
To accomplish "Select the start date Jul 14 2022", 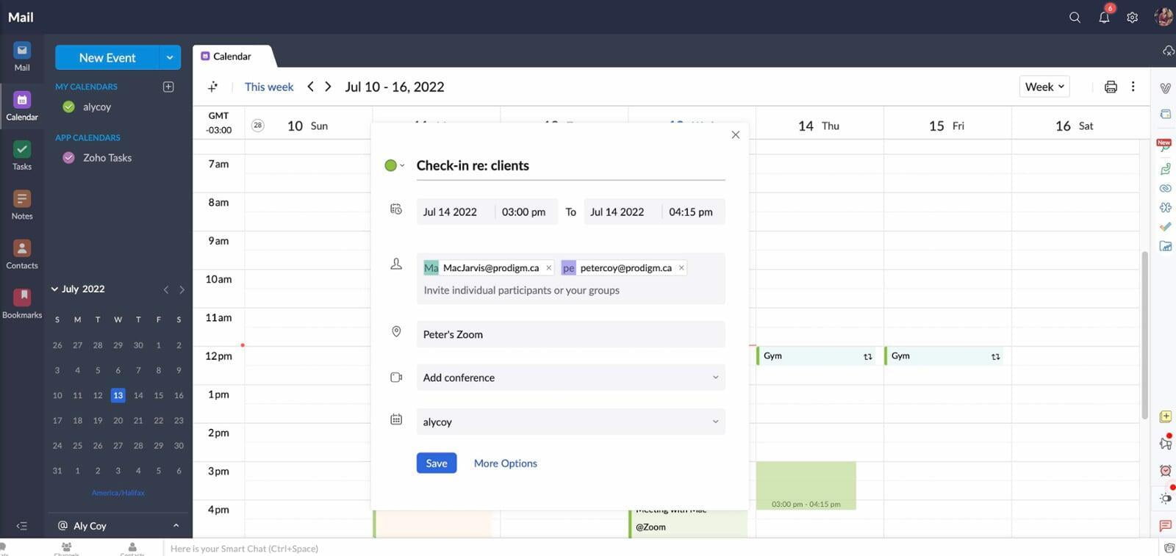I will tap(450, 212).
